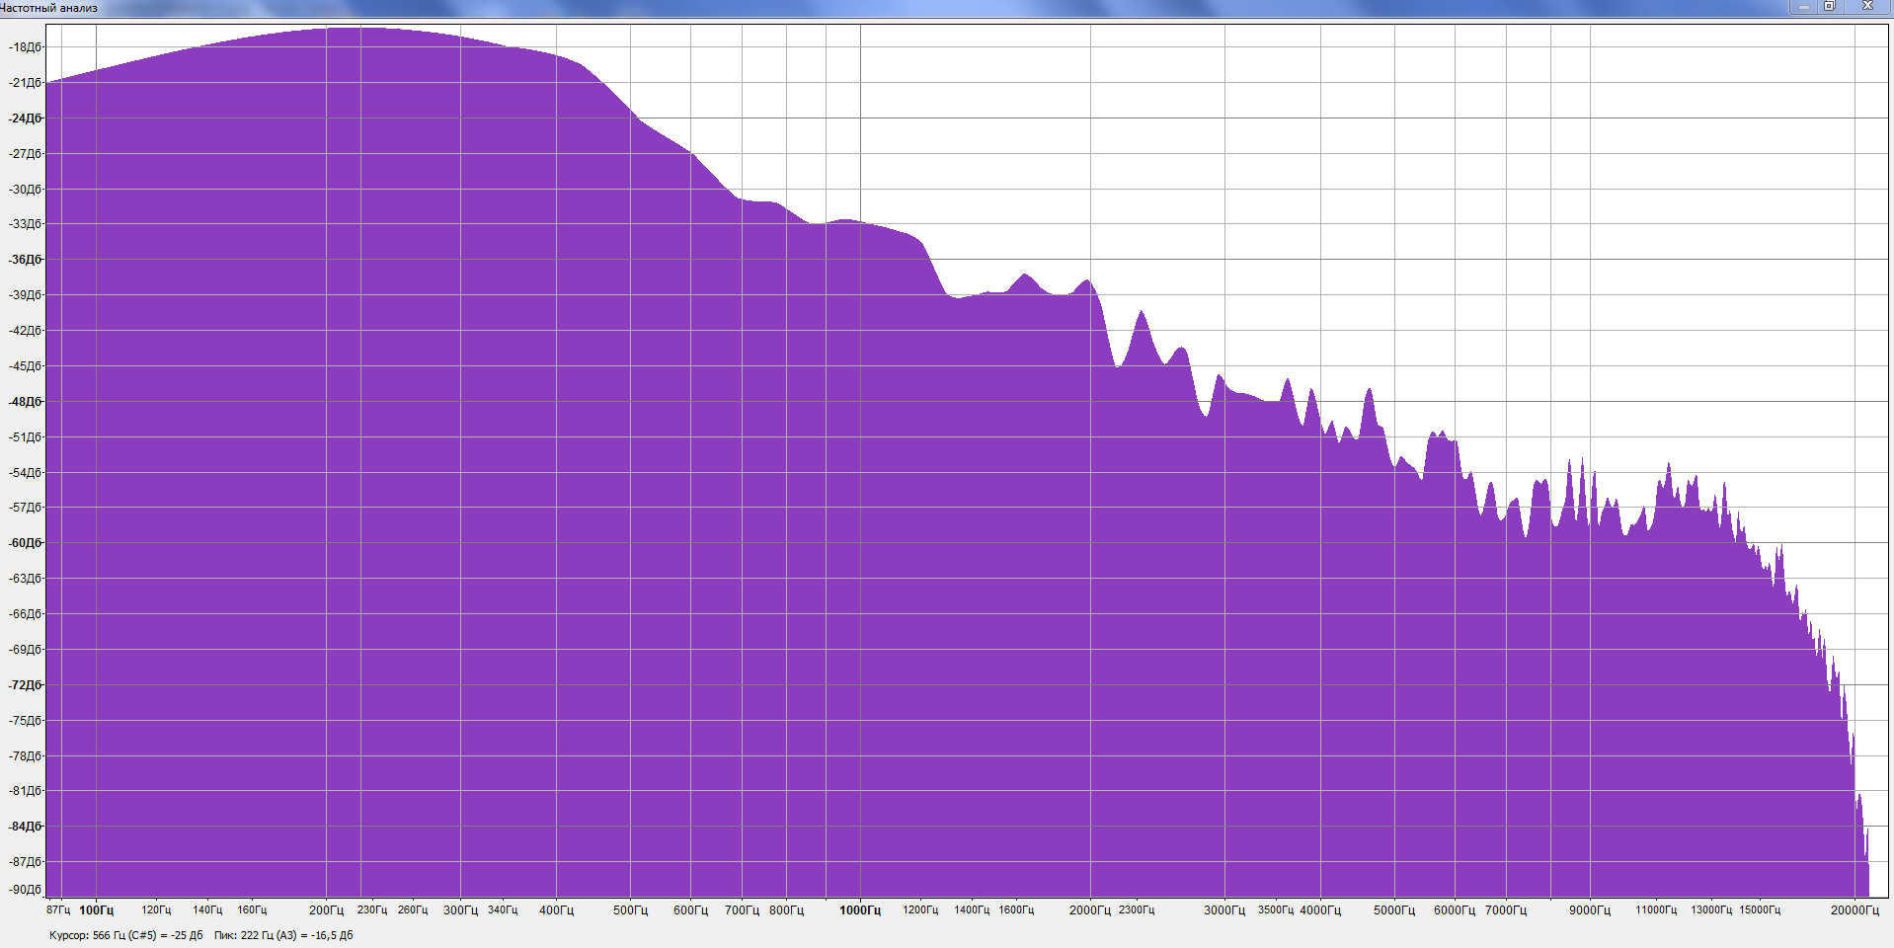Click the cursor readout "Курсор: 566 Гц (C#5) = -25 дБ"
Image resolution: width=1894 pixels, height=948 pixels.
pos(126,935)
